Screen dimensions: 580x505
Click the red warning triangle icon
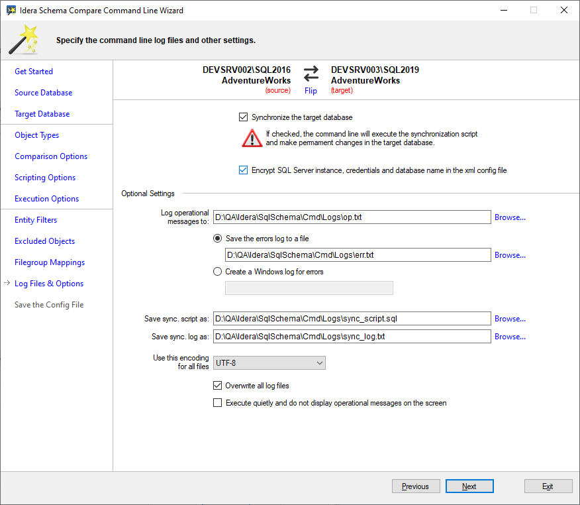point(252,138)
